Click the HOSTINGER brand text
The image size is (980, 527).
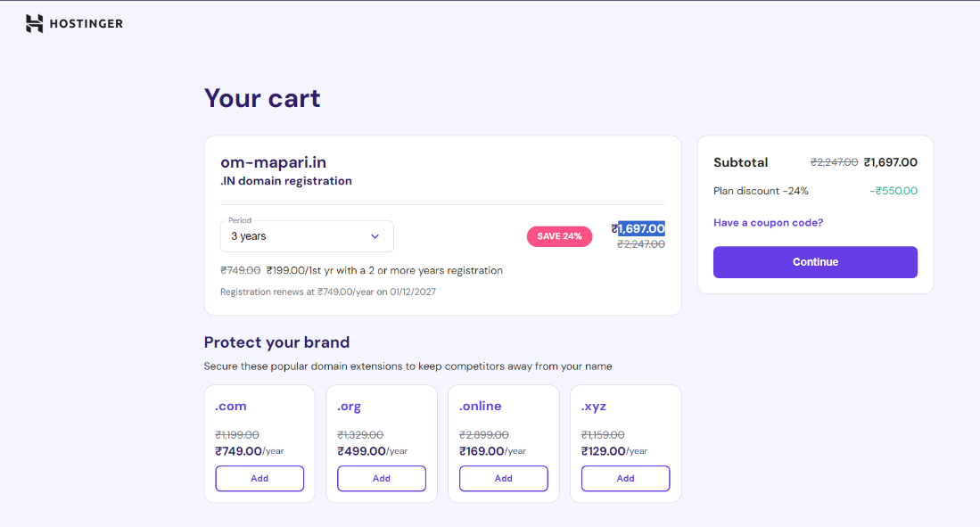tap(86, 24)
